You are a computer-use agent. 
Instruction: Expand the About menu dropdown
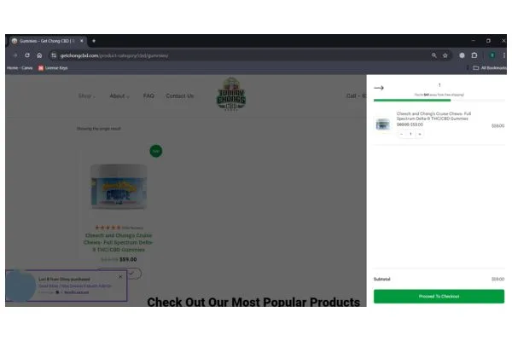click(119, 96)
